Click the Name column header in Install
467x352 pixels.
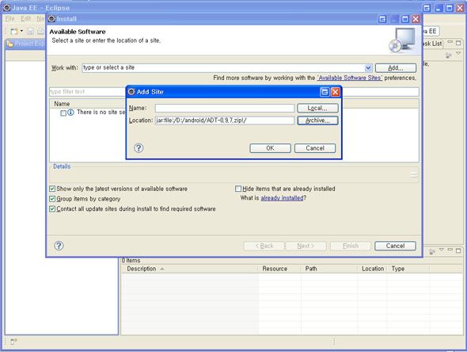[62, 104]
